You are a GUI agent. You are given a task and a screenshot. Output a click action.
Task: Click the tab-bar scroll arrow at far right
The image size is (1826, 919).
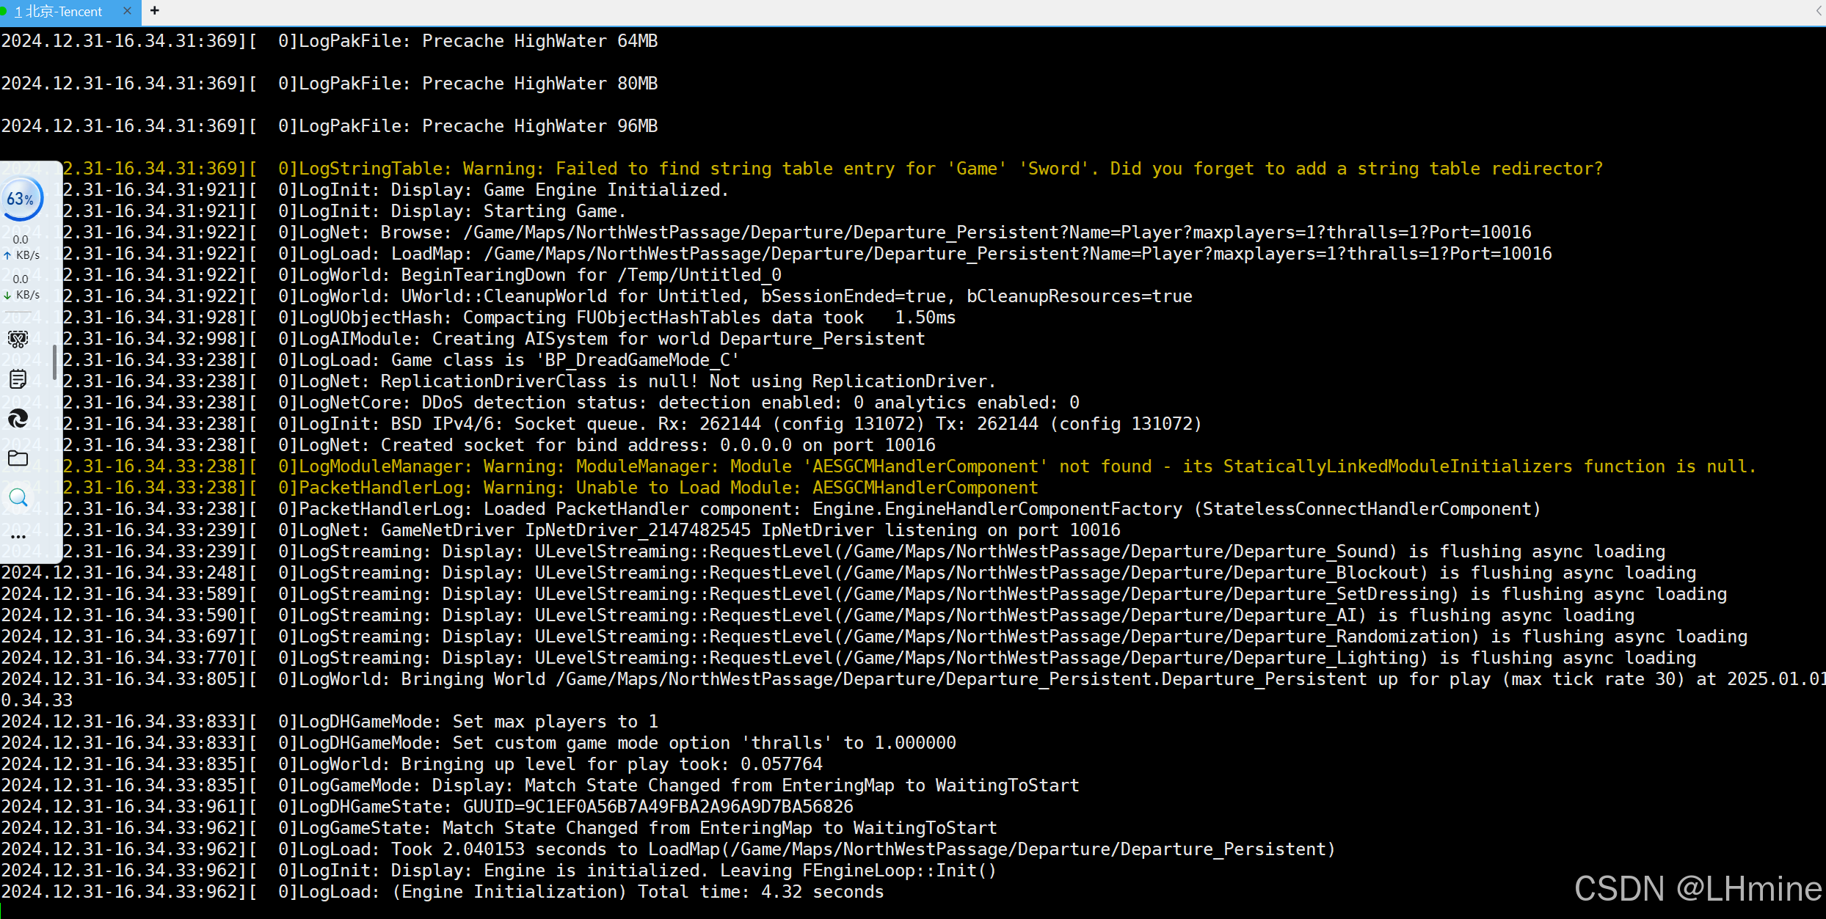coord(1819,11)
